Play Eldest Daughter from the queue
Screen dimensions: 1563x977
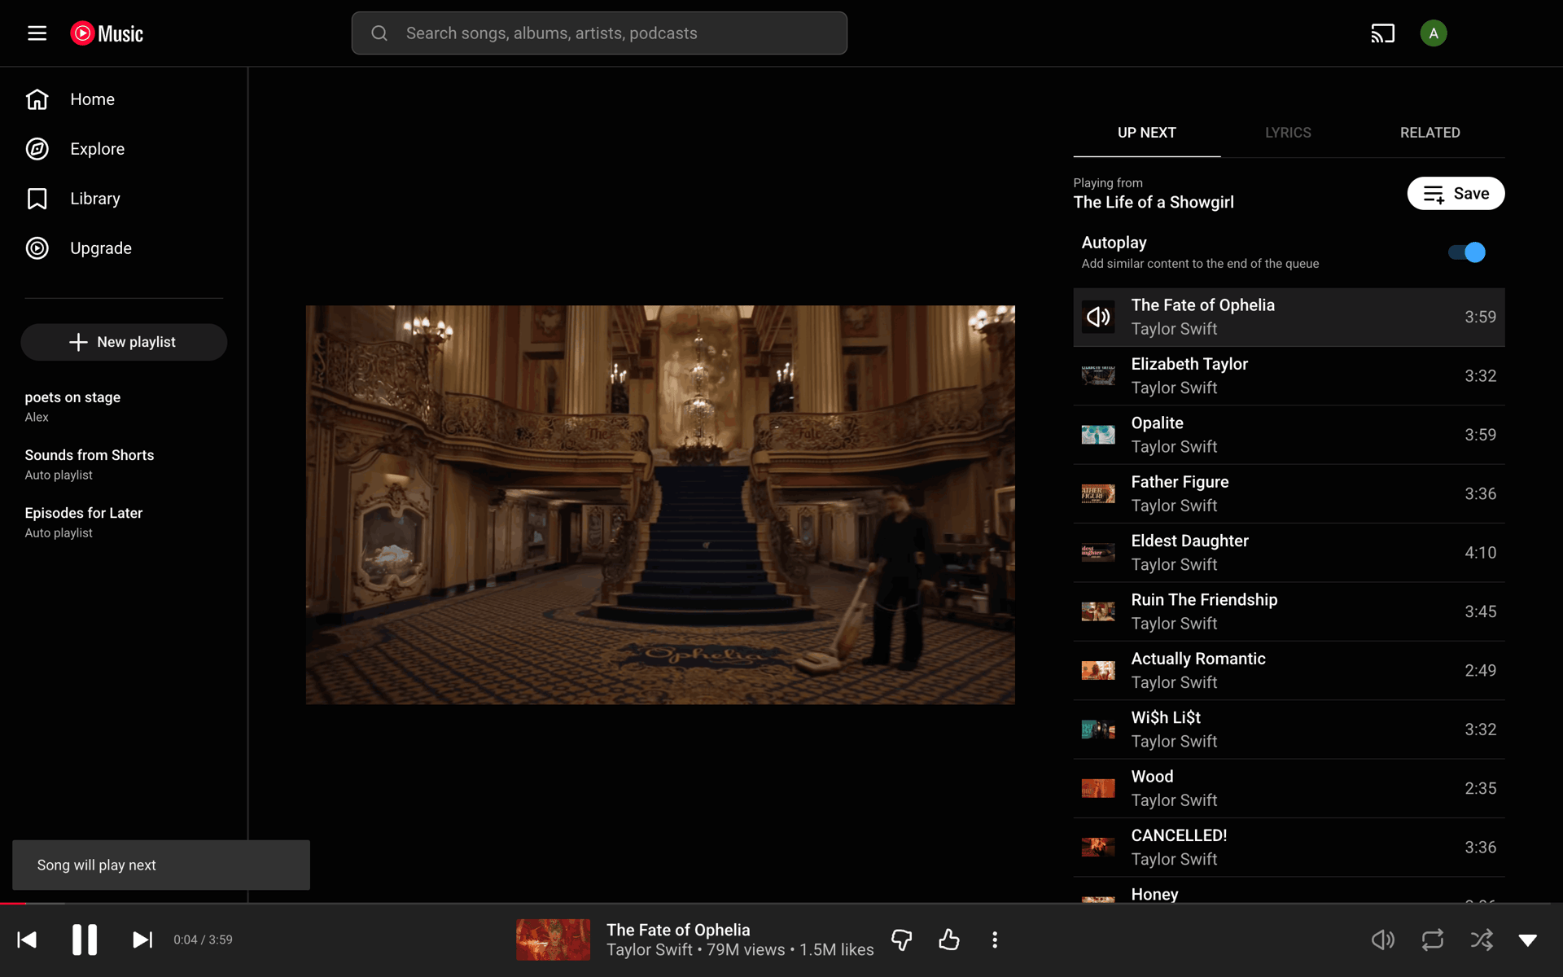1289,553
